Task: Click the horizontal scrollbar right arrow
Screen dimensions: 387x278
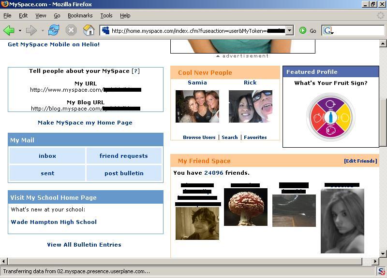Action: click(375, 261)
